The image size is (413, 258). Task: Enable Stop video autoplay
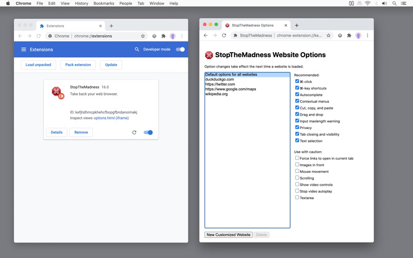(297, 191)
